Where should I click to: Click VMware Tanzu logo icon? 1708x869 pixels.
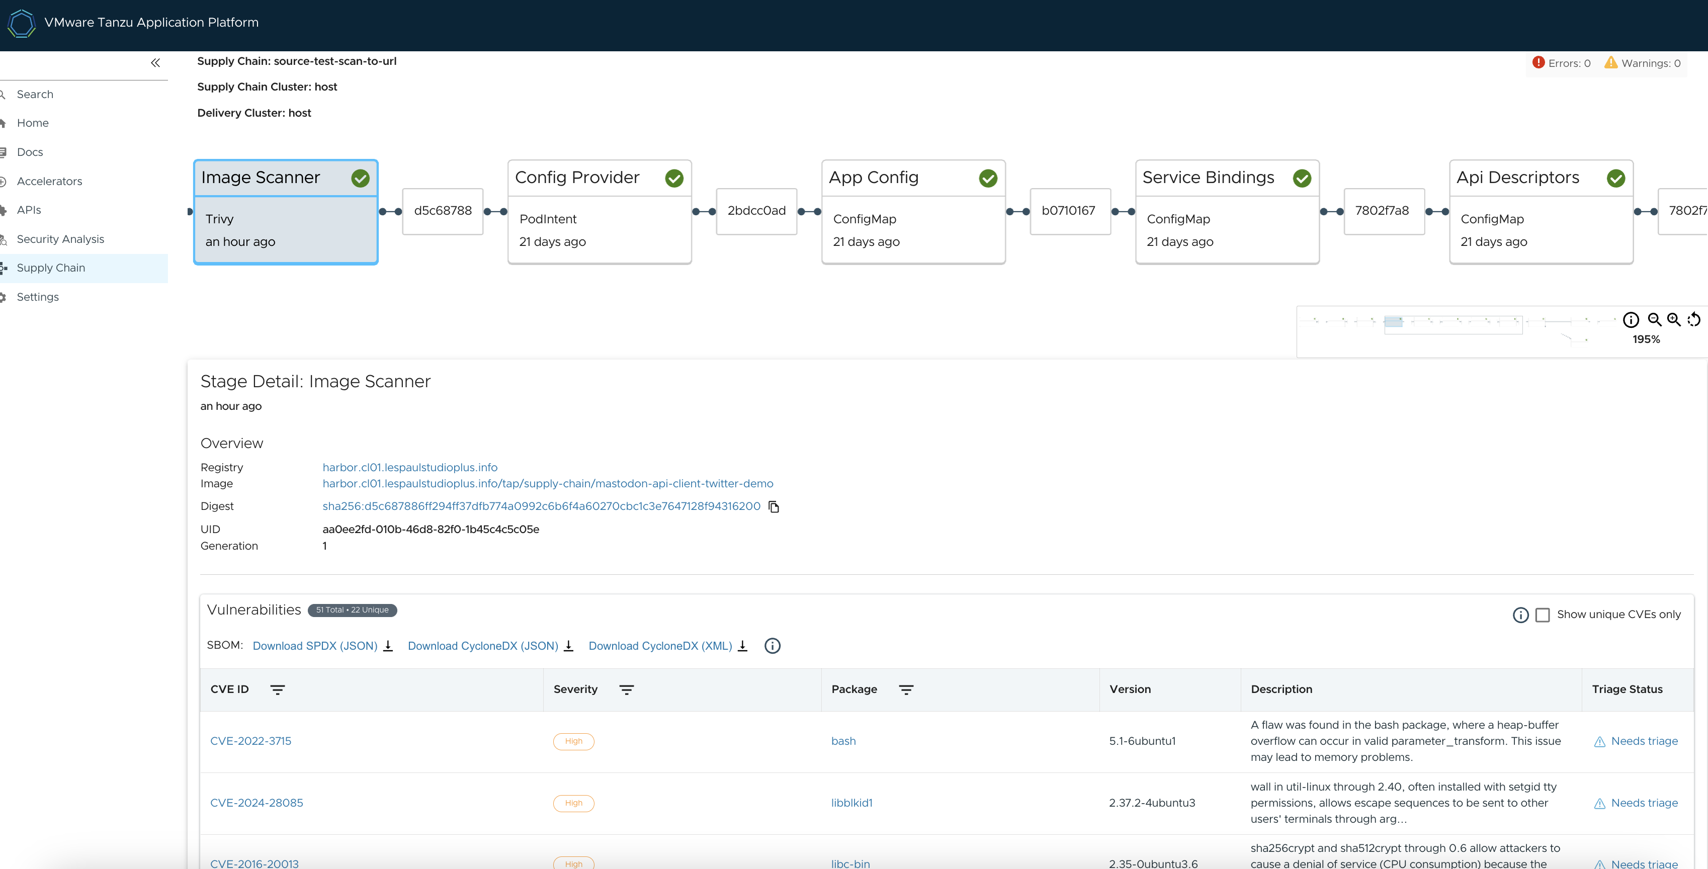[x=21, y=23]
